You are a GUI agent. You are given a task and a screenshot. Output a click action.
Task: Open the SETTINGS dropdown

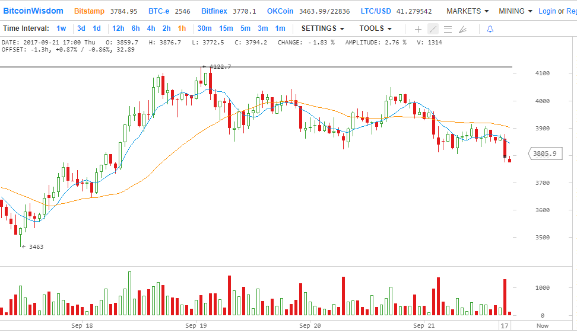(322, 28)
